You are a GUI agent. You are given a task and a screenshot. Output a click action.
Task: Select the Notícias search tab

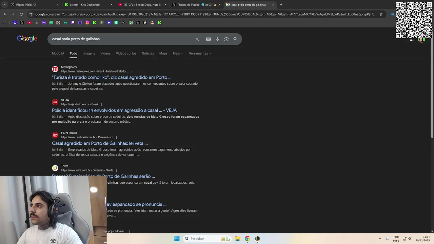[x=148, y=53]
